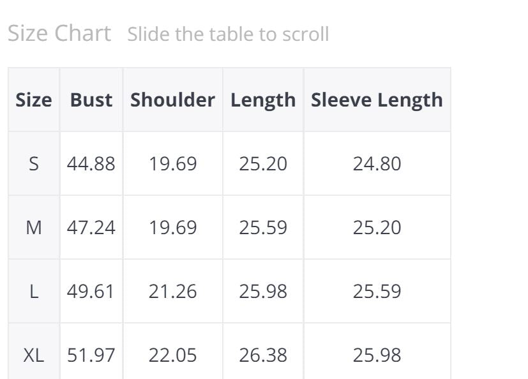Click length value 25.59 in M row

[263, 228]
